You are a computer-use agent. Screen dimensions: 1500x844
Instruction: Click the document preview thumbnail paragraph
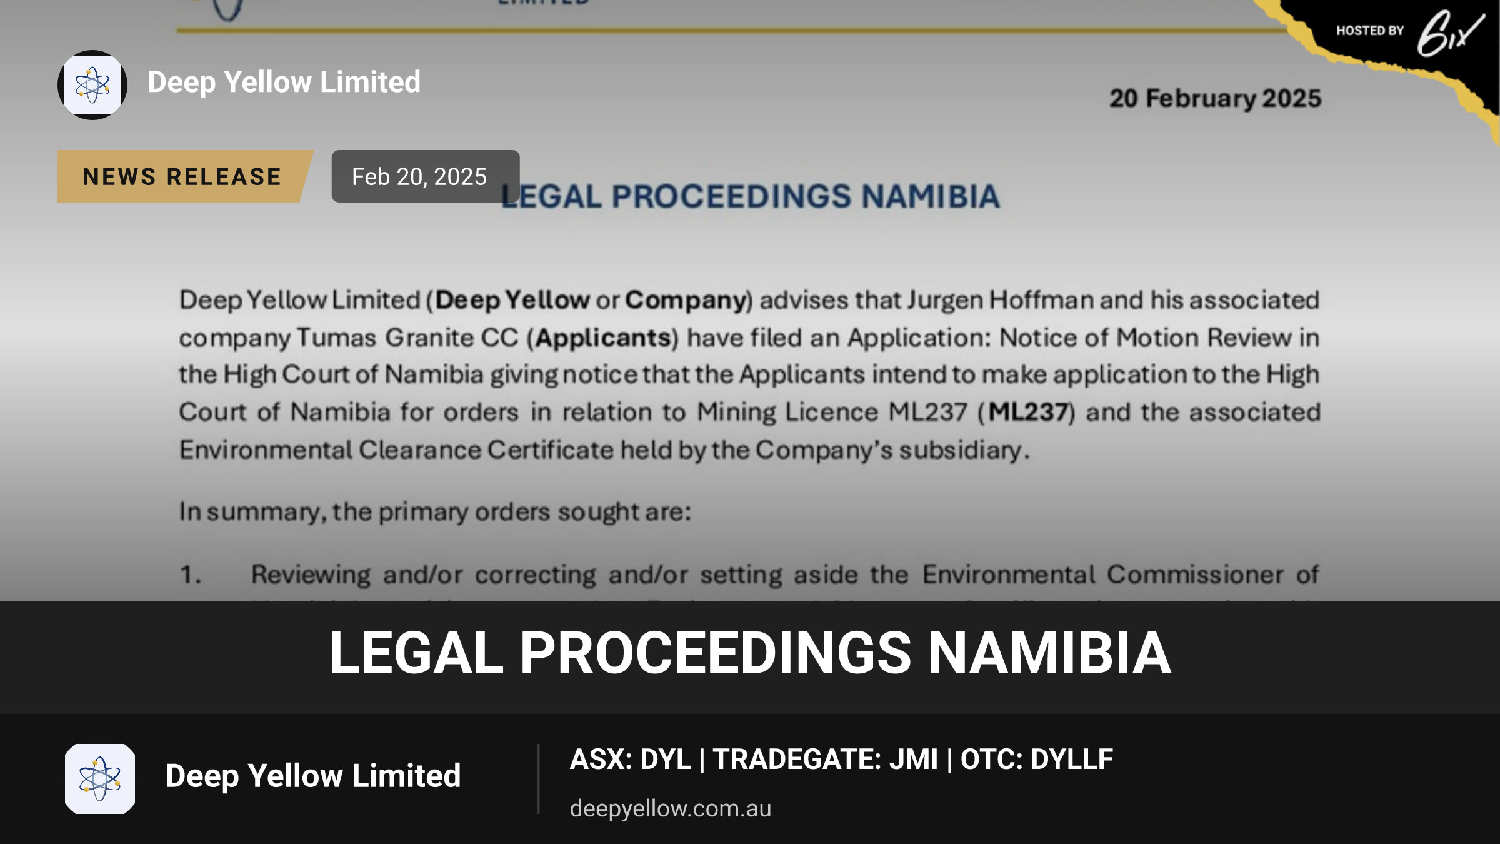pos(750,374)
